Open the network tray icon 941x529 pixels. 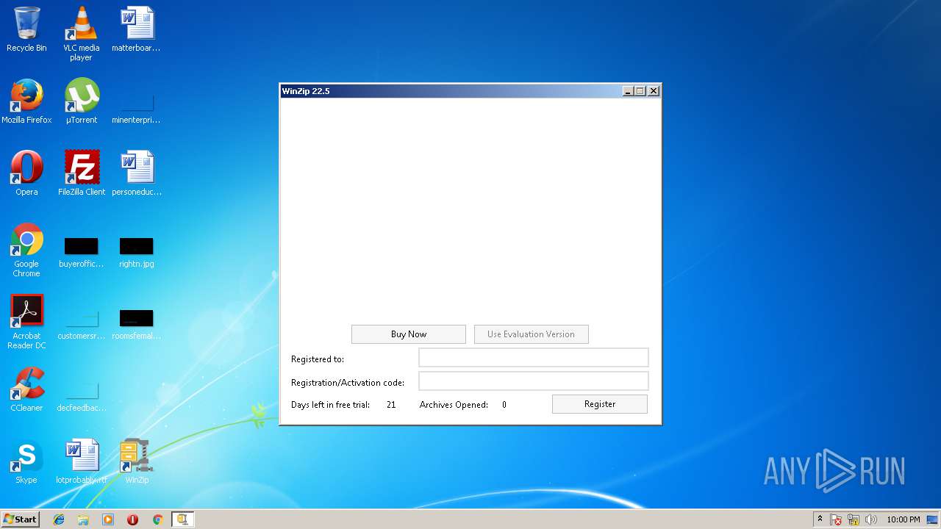pyautogui.click(x=854, y=519)
